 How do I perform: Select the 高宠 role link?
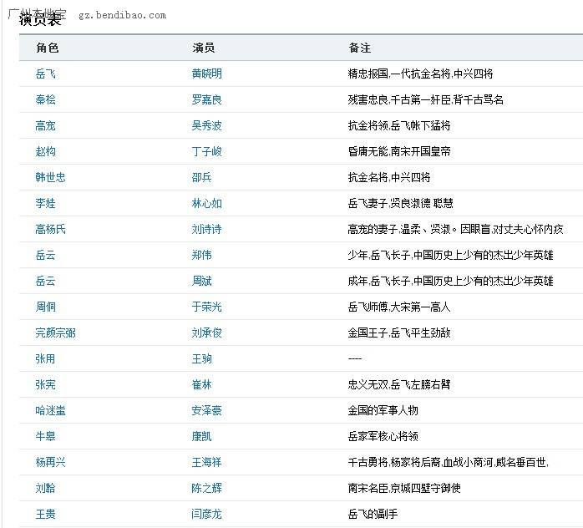coord(45,125)
